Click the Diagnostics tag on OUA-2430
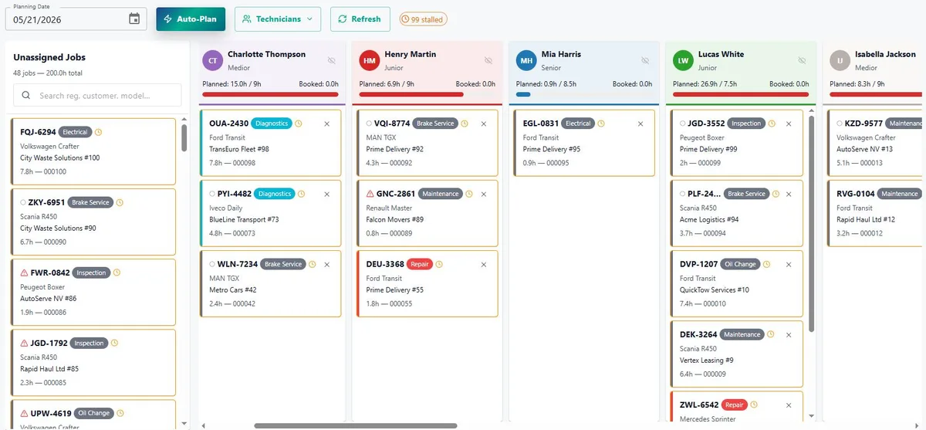The image size is (926, 430). point(272,124)
